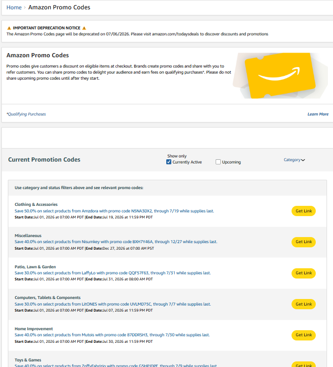
Task: Open LaffyLo promo code QQF57F63 link
Action: (x=113, y=273)
